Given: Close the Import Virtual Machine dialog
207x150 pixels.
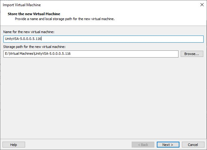Looking at the screenshot, I should [202, 5].
